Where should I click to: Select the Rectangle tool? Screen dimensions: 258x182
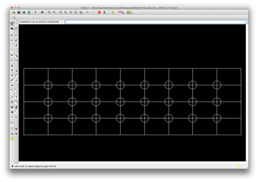[x=12, y=107]
